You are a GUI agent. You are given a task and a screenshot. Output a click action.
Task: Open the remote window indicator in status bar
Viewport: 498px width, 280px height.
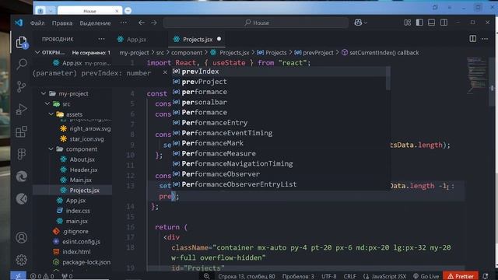click(x=18, y=276)
